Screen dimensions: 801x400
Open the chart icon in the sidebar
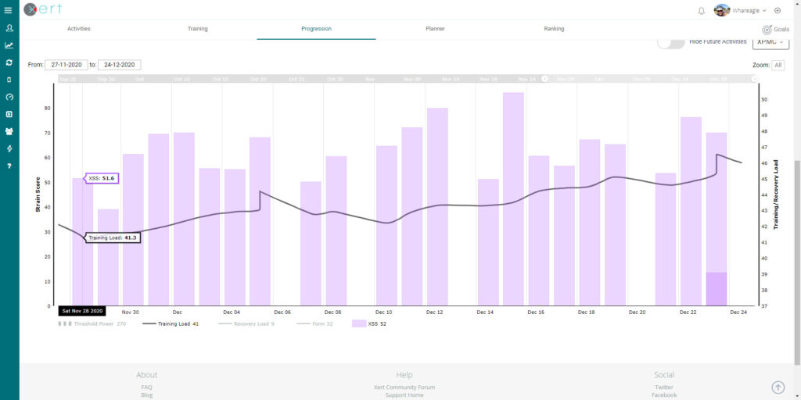(x=9, y=45)
